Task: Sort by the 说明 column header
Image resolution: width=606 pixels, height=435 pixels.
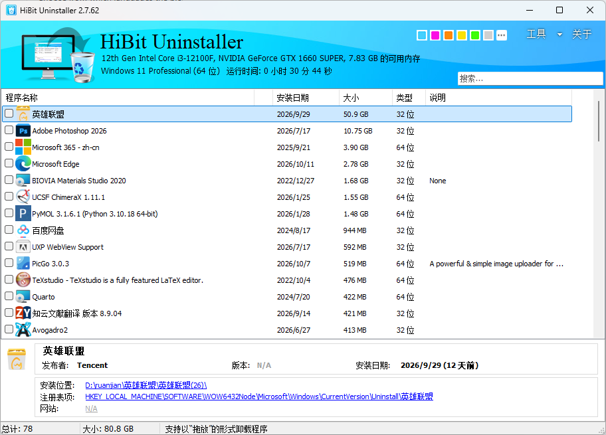Action: pyautogui.click(x=498, y=98)
